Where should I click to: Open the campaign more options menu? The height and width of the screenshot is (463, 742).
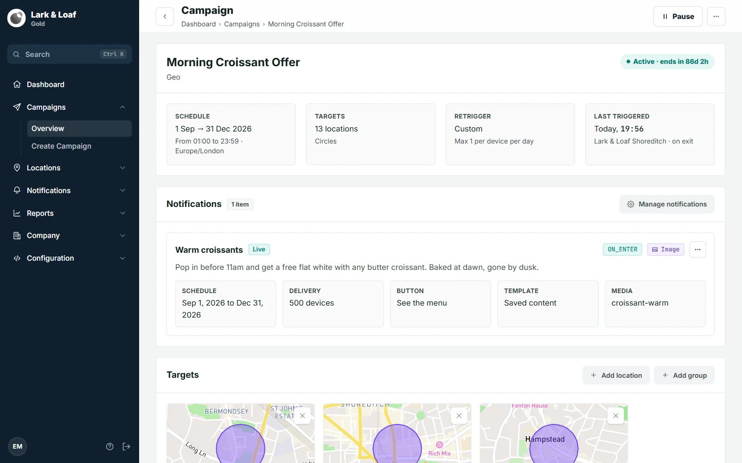[x=716, y=17]
